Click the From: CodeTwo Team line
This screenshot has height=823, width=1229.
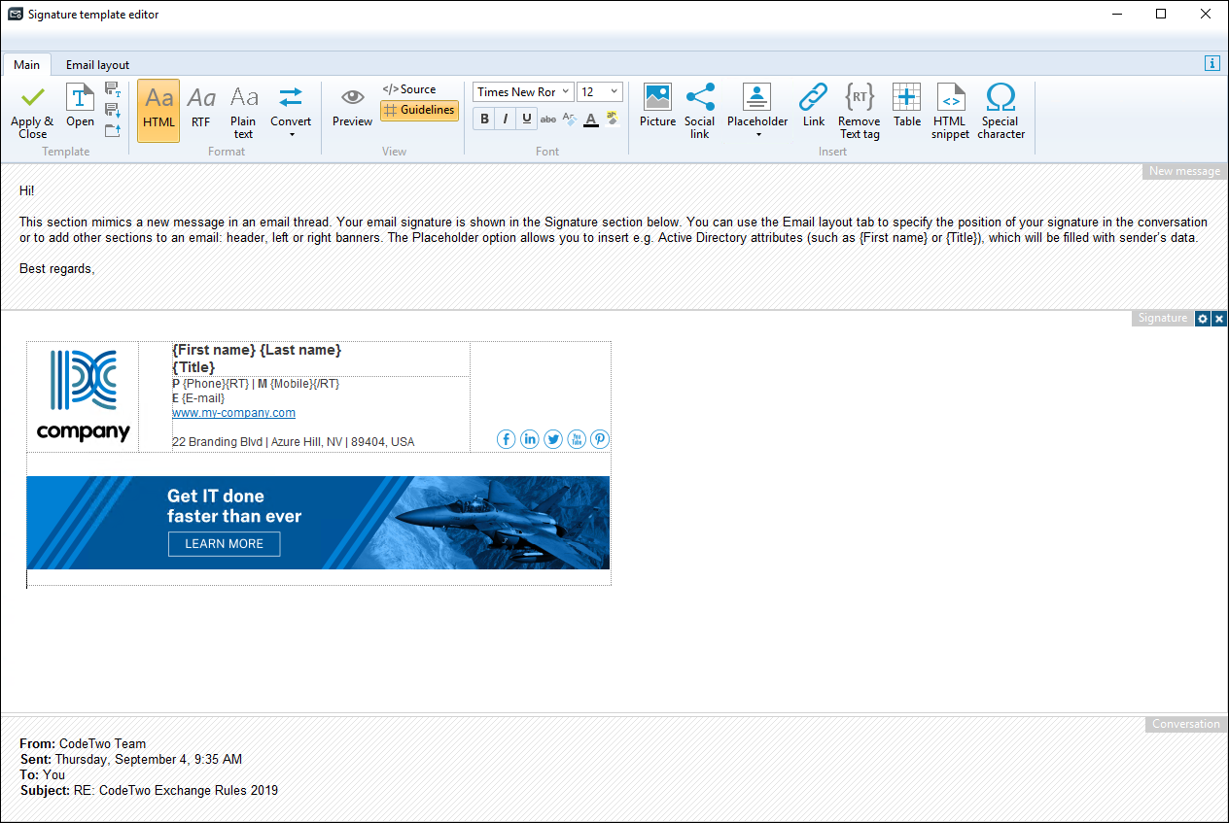[83, 744]
